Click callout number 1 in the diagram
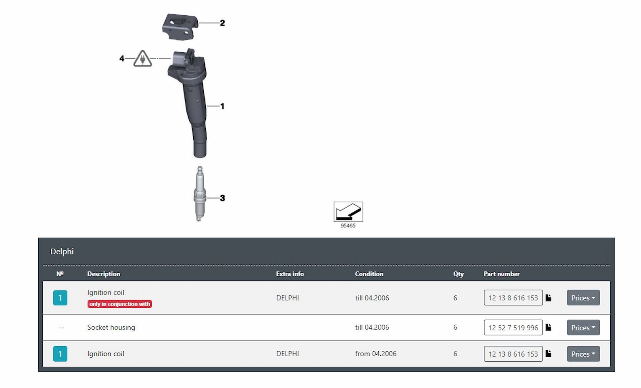The height and width of the screenshot is (388, 641). click(222, 106)
